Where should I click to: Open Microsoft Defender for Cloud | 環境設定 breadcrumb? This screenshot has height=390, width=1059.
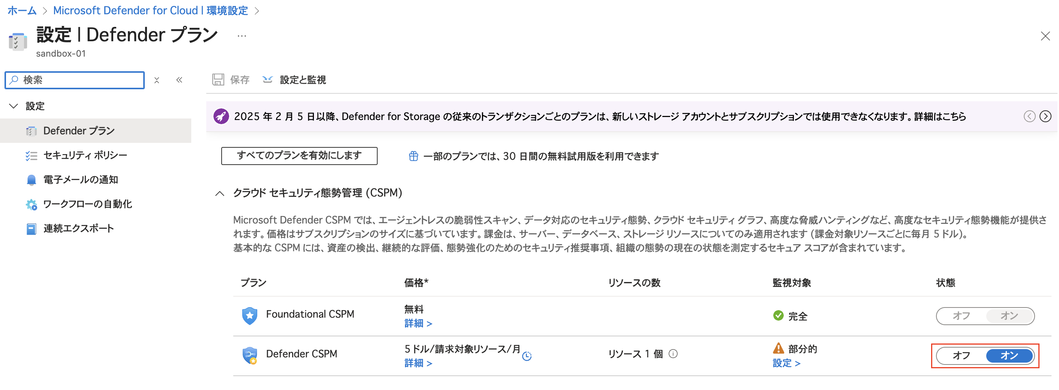click(x=150, y=10)
